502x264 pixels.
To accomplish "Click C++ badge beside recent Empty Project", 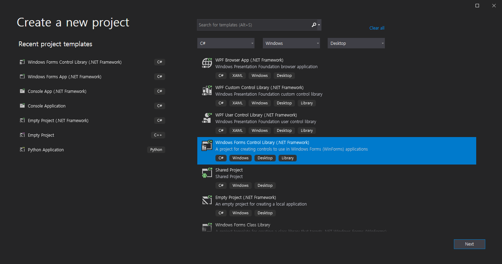I will click(x=158, y=135).
